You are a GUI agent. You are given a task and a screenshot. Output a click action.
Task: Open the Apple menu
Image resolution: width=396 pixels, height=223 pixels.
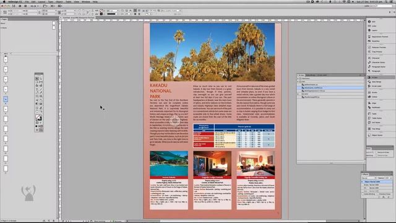tap(4, 1)
